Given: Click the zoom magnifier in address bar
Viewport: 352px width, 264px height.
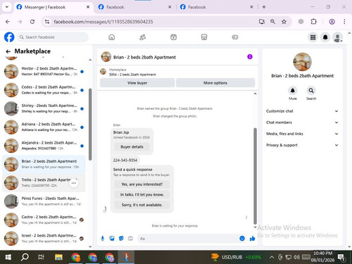Looking at the screenshot, I should pos(272,22).
